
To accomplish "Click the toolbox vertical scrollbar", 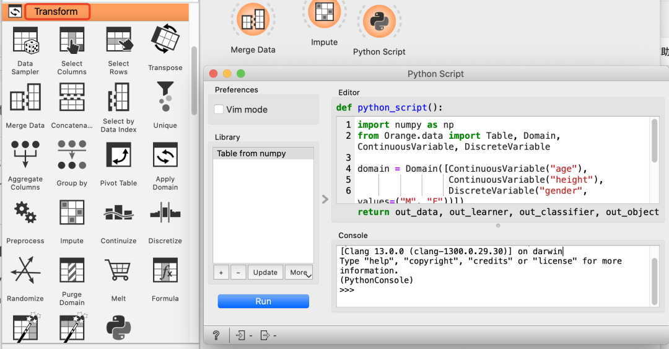I will point(194,81).
